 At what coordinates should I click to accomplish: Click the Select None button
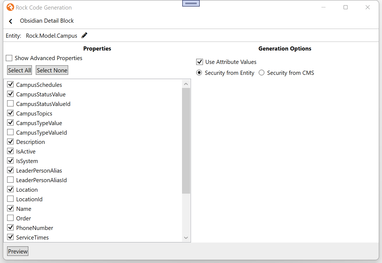click(52, 70)
